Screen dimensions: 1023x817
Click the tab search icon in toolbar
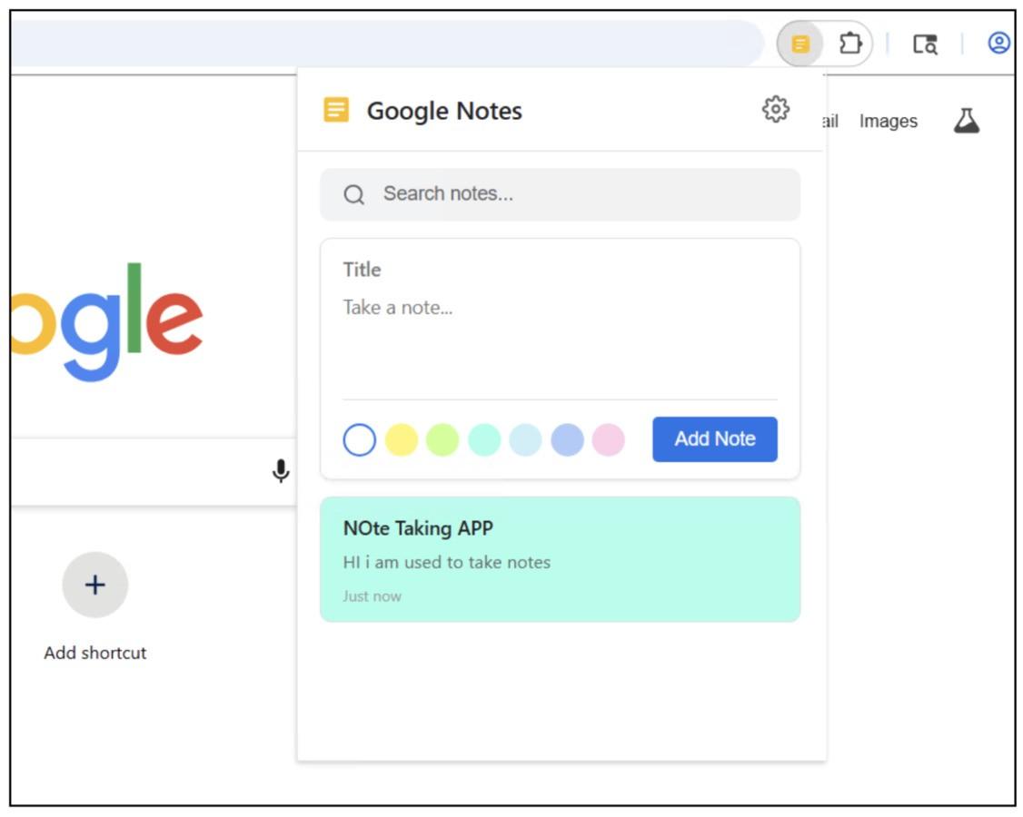pyautogui.click(x=925, y=44)
